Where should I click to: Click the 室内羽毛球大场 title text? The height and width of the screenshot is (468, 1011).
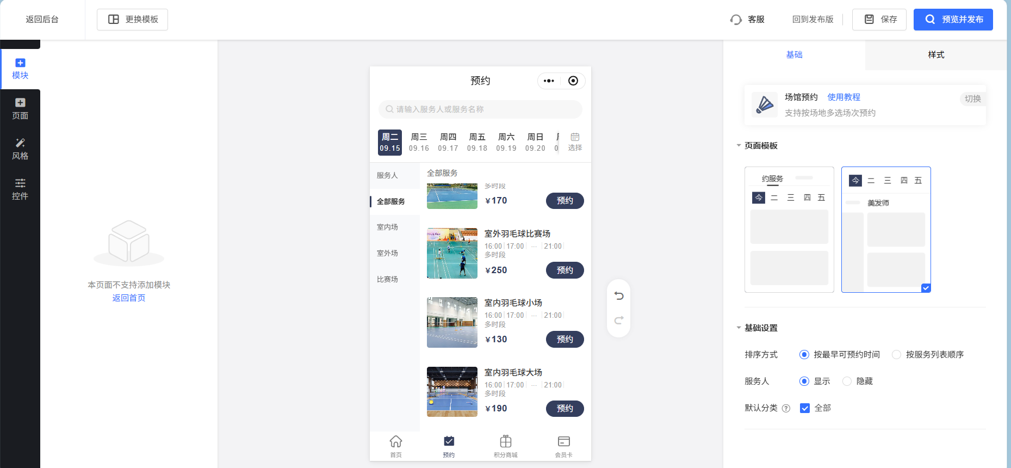pyautogui.click(x=513, y=373)
